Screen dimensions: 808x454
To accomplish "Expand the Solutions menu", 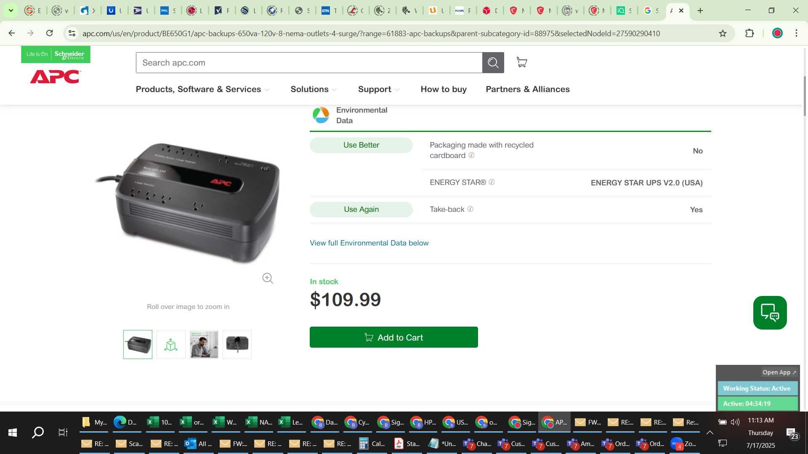I will pyautogui.click(x=314, y=89).
